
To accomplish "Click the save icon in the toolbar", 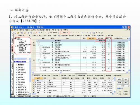I will point(22,33).
